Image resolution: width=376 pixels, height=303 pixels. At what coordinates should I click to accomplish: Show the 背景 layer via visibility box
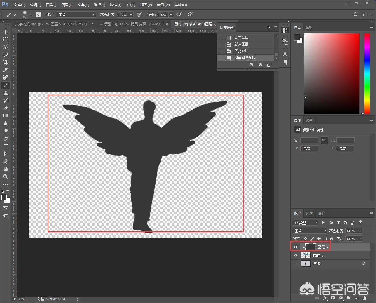tap(296, 264)
